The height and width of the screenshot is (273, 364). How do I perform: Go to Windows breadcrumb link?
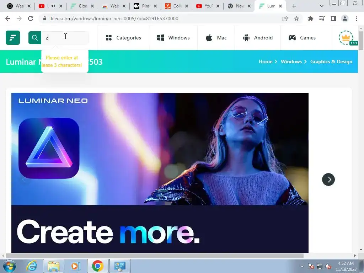[291, 61]
